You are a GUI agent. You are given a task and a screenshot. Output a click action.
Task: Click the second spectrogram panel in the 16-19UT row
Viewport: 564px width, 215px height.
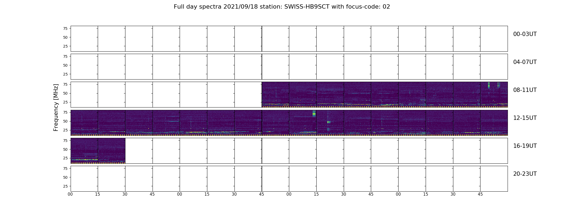(112, 151)
